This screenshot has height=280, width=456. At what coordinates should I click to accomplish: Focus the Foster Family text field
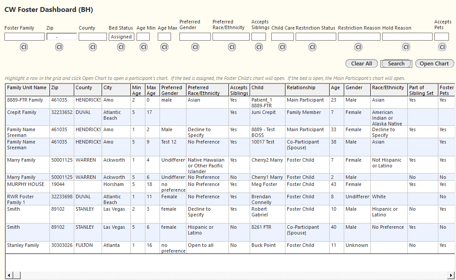(x=24, y=37)
